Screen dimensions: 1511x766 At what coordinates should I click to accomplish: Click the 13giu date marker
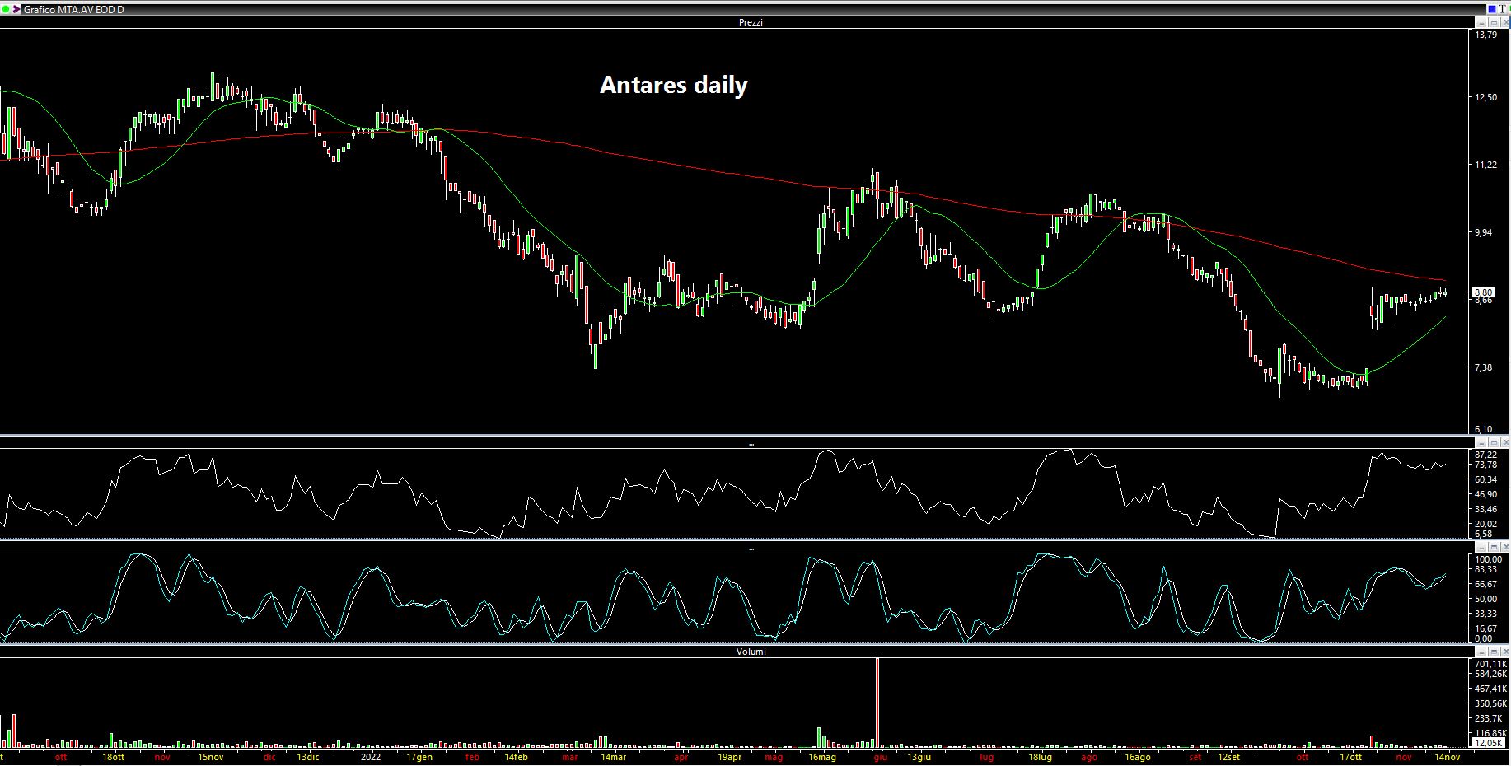click(x=919, y=757)
